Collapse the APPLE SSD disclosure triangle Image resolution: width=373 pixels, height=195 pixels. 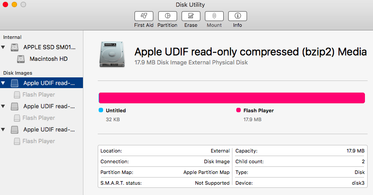[4, 47]
